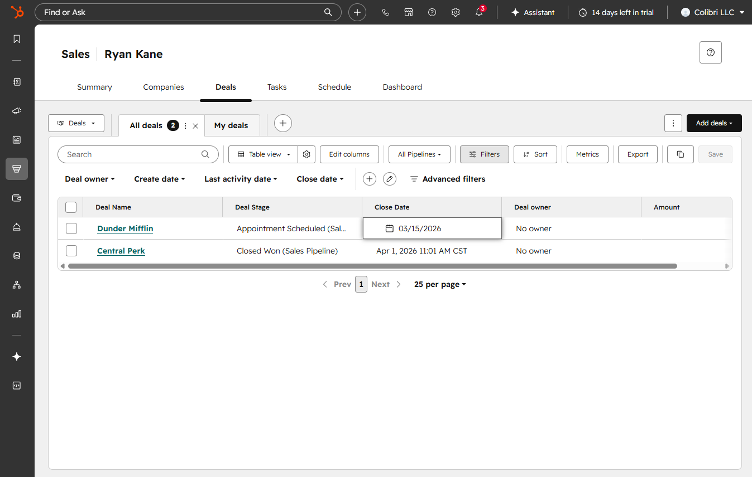Open the Marketplace icon in the top bar
This screenshot has height=477, width=752.
click(409, 12)
